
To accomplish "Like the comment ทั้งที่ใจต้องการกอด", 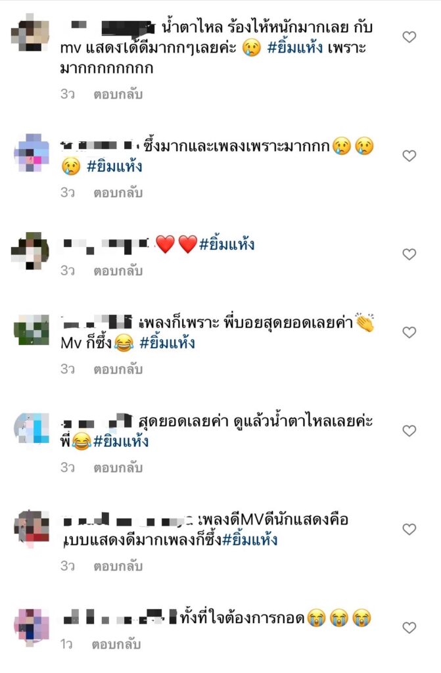I will click(409, 628).
